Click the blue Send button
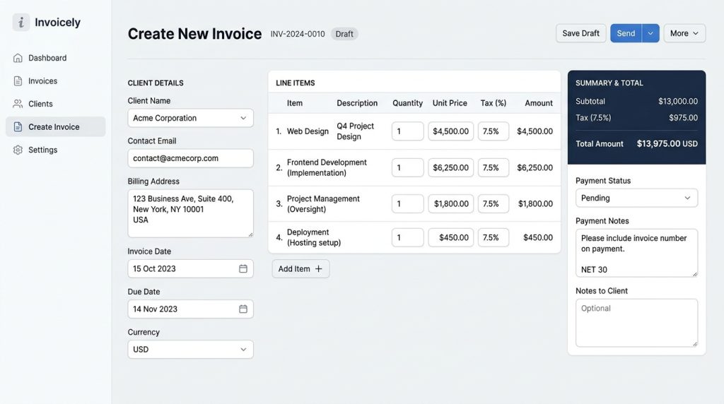Viewport: 724px width, 404px height. click(626, 33)
